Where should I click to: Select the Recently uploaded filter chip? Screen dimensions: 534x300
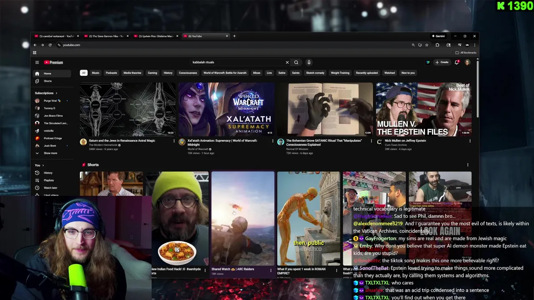click(367, 73)
